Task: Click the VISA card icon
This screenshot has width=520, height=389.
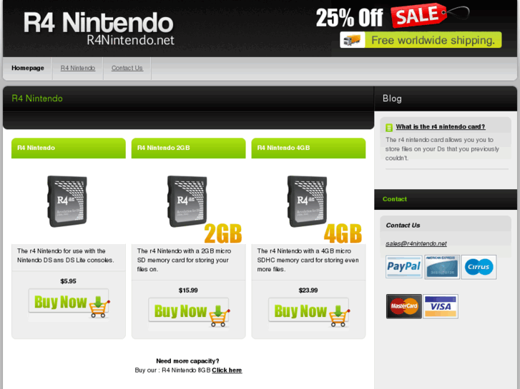Action: tap(441, 306)
